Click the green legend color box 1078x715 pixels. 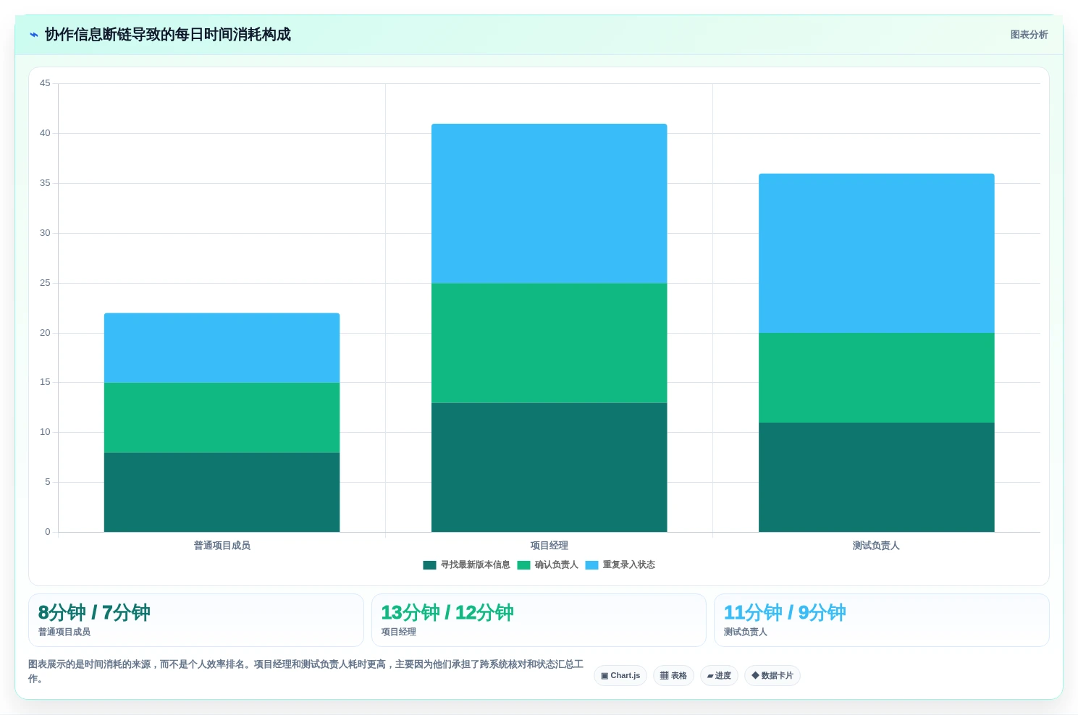coord(523,565)
